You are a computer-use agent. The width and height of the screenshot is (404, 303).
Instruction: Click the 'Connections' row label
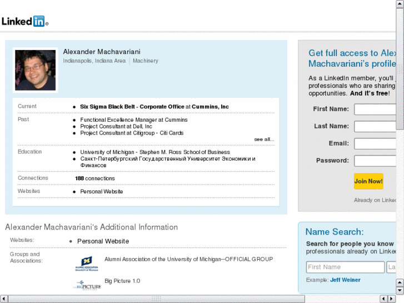tap(33, 178)
